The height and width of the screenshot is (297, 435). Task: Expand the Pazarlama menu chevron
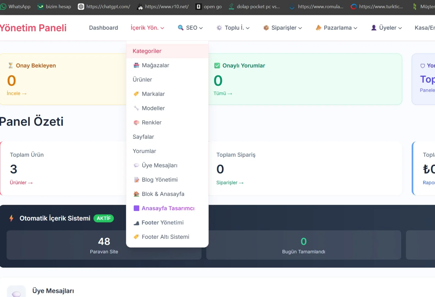coord(355,28)
